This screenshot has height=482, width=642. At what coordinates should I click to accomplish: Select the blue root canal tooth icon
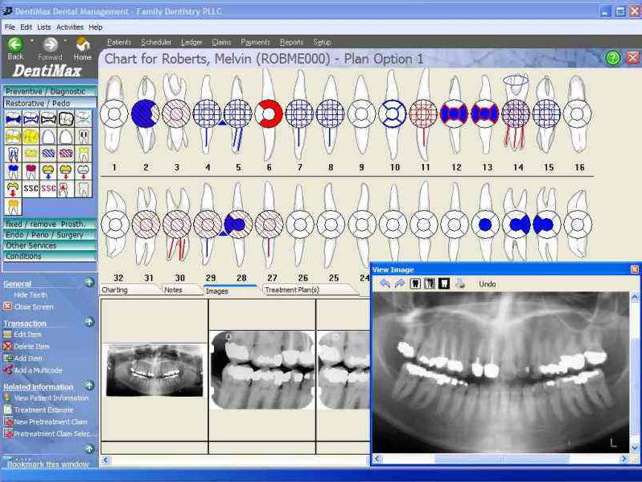pyautogui.click(x=14, y=154)
